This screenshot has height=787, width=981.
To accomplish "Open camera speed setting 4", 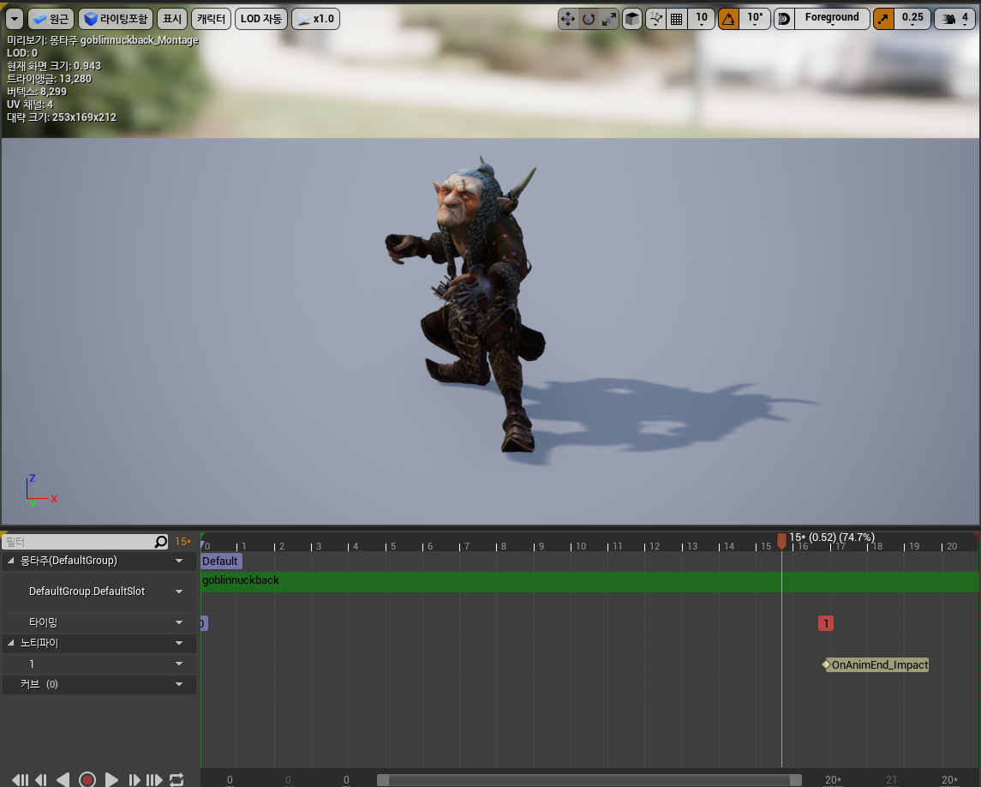I will pos(954,19).
